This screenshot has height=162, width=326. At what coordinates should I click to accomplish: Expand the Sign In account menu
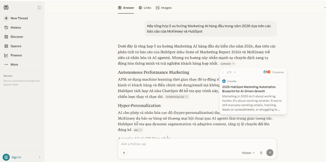22,157
